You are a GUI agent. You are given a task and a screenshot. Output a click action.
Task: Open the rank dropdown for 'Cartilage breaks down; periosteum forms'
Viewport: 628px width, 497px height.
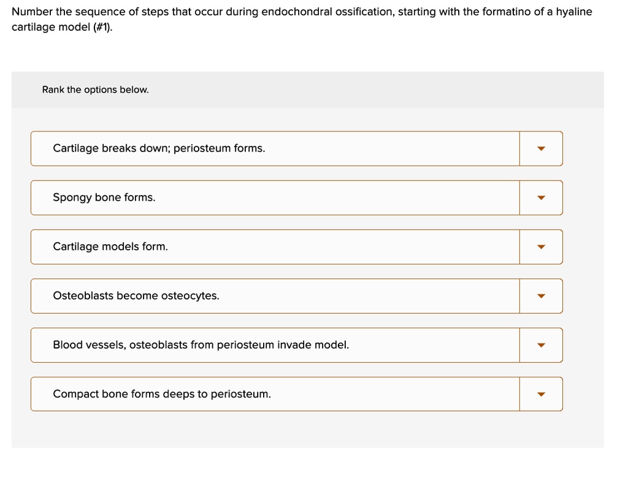[x=541, y=148]
